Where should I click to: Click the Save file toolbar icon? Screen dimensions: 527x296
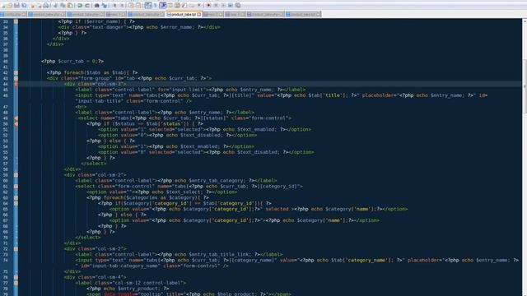(16, 6)
